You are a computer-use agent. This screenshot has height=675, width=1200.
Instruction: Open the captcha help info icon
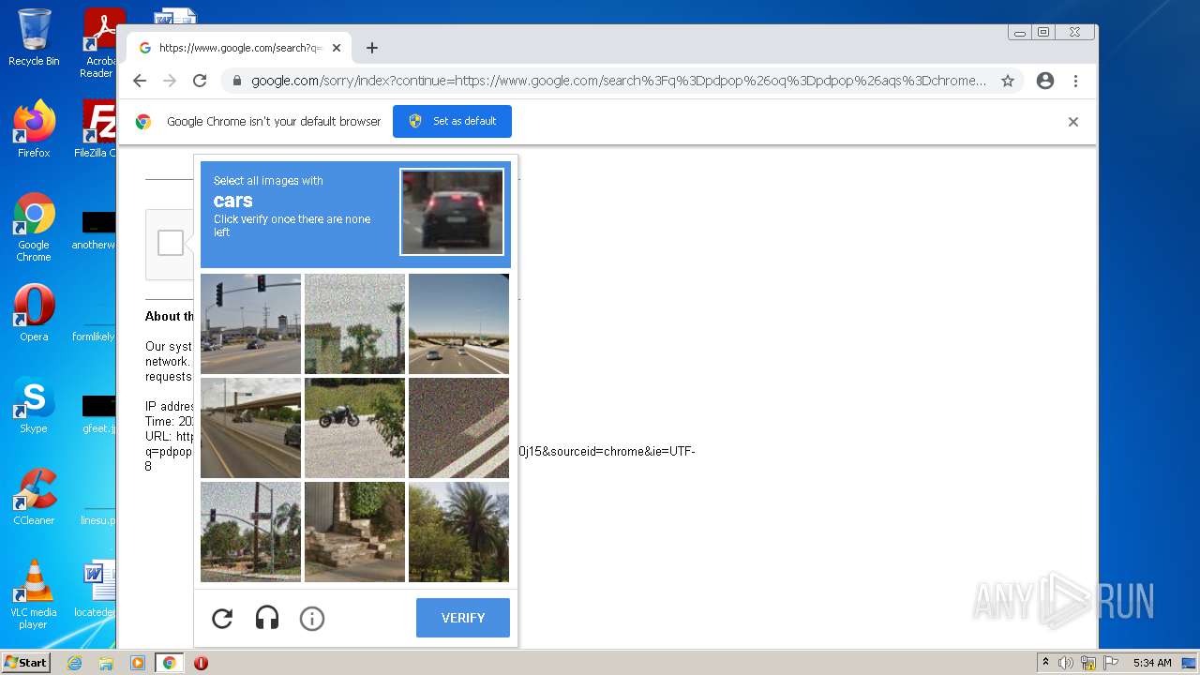[x=312, y=618]
